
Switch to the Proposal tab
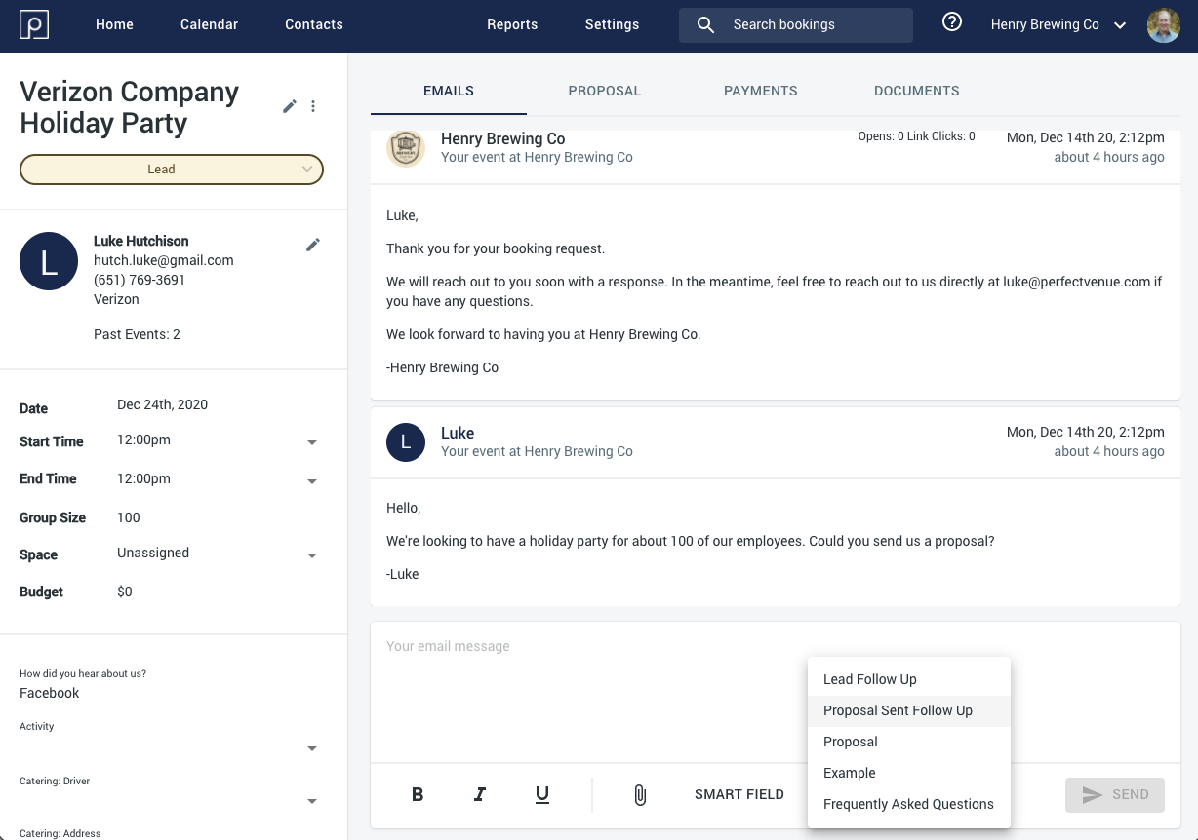(605, 91)
